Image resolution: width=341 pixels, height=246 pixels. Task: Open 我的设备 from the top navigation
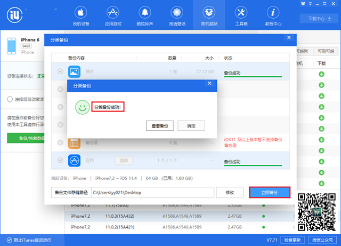point(80,16)
